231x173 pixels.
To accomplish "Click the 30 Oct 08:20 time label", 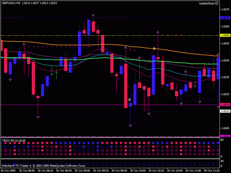I will click(45, 170).
